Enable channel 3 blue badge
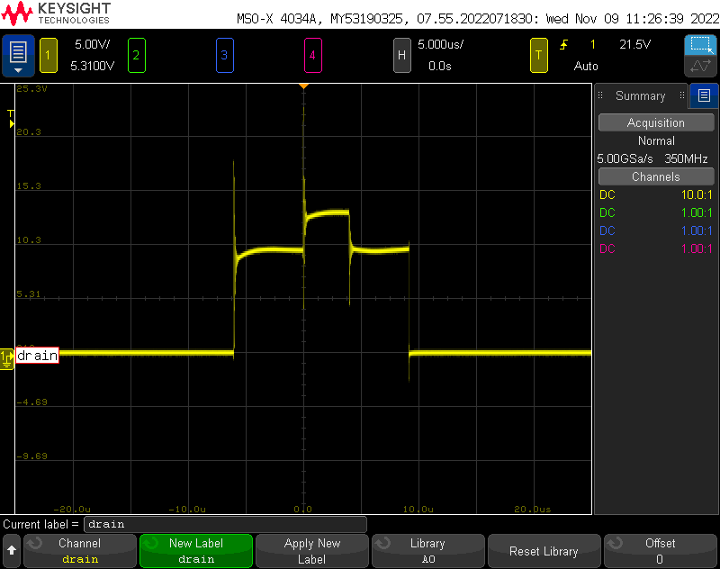This screenshot has height=569, width=720. pyautogui.click(x=224, y=55)
